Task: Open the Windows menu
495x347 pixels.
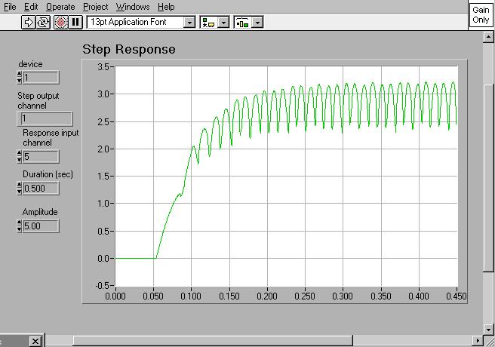Action: click(133, 7)
